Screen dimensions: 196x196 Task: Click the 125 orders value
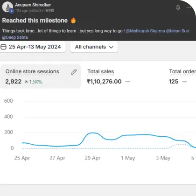click(x=174, y=82)
